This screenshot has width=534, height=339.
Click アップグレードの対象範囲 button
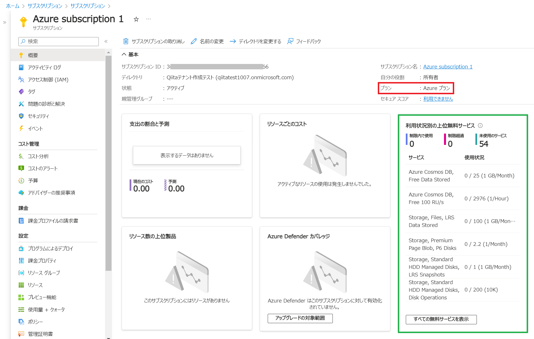pyautogui.click(x=300, y=318)
